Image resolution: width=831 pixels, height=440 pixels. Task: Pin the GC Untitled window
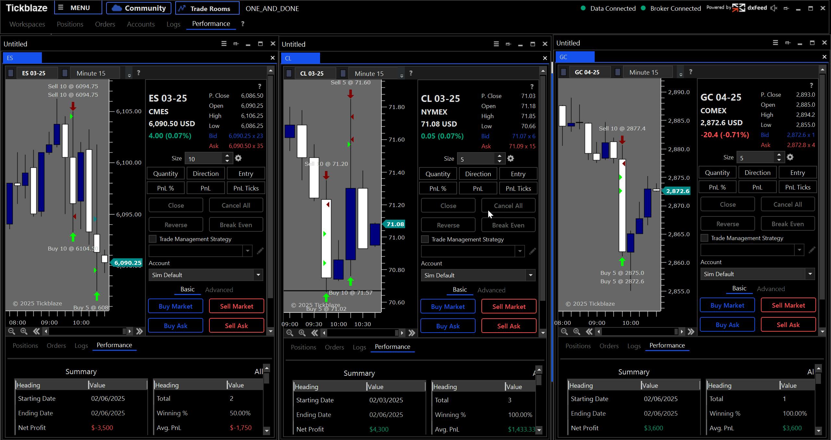tap(788, 43)
